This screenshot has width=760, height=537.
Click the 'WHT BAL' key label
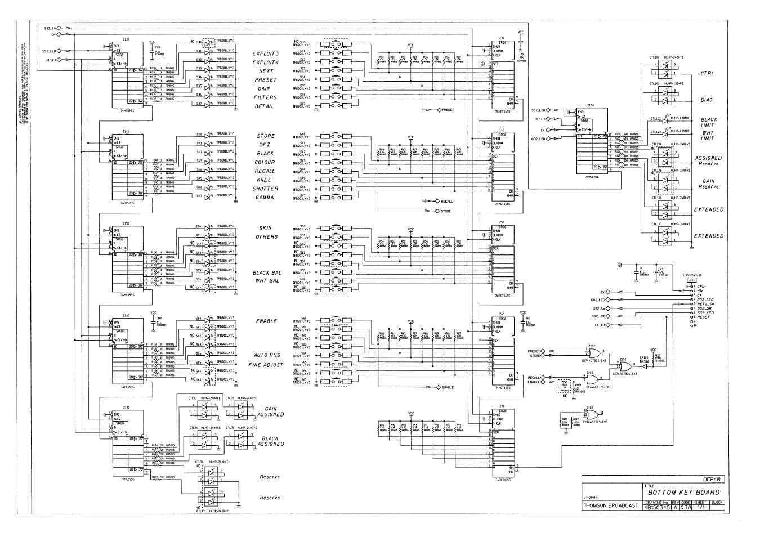(x=267, y=280)
